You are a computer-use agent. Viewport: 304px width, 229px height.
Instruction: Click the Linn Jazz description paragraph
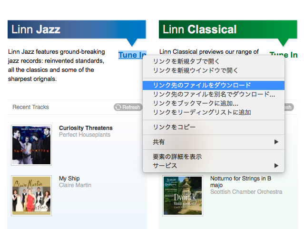57,65
